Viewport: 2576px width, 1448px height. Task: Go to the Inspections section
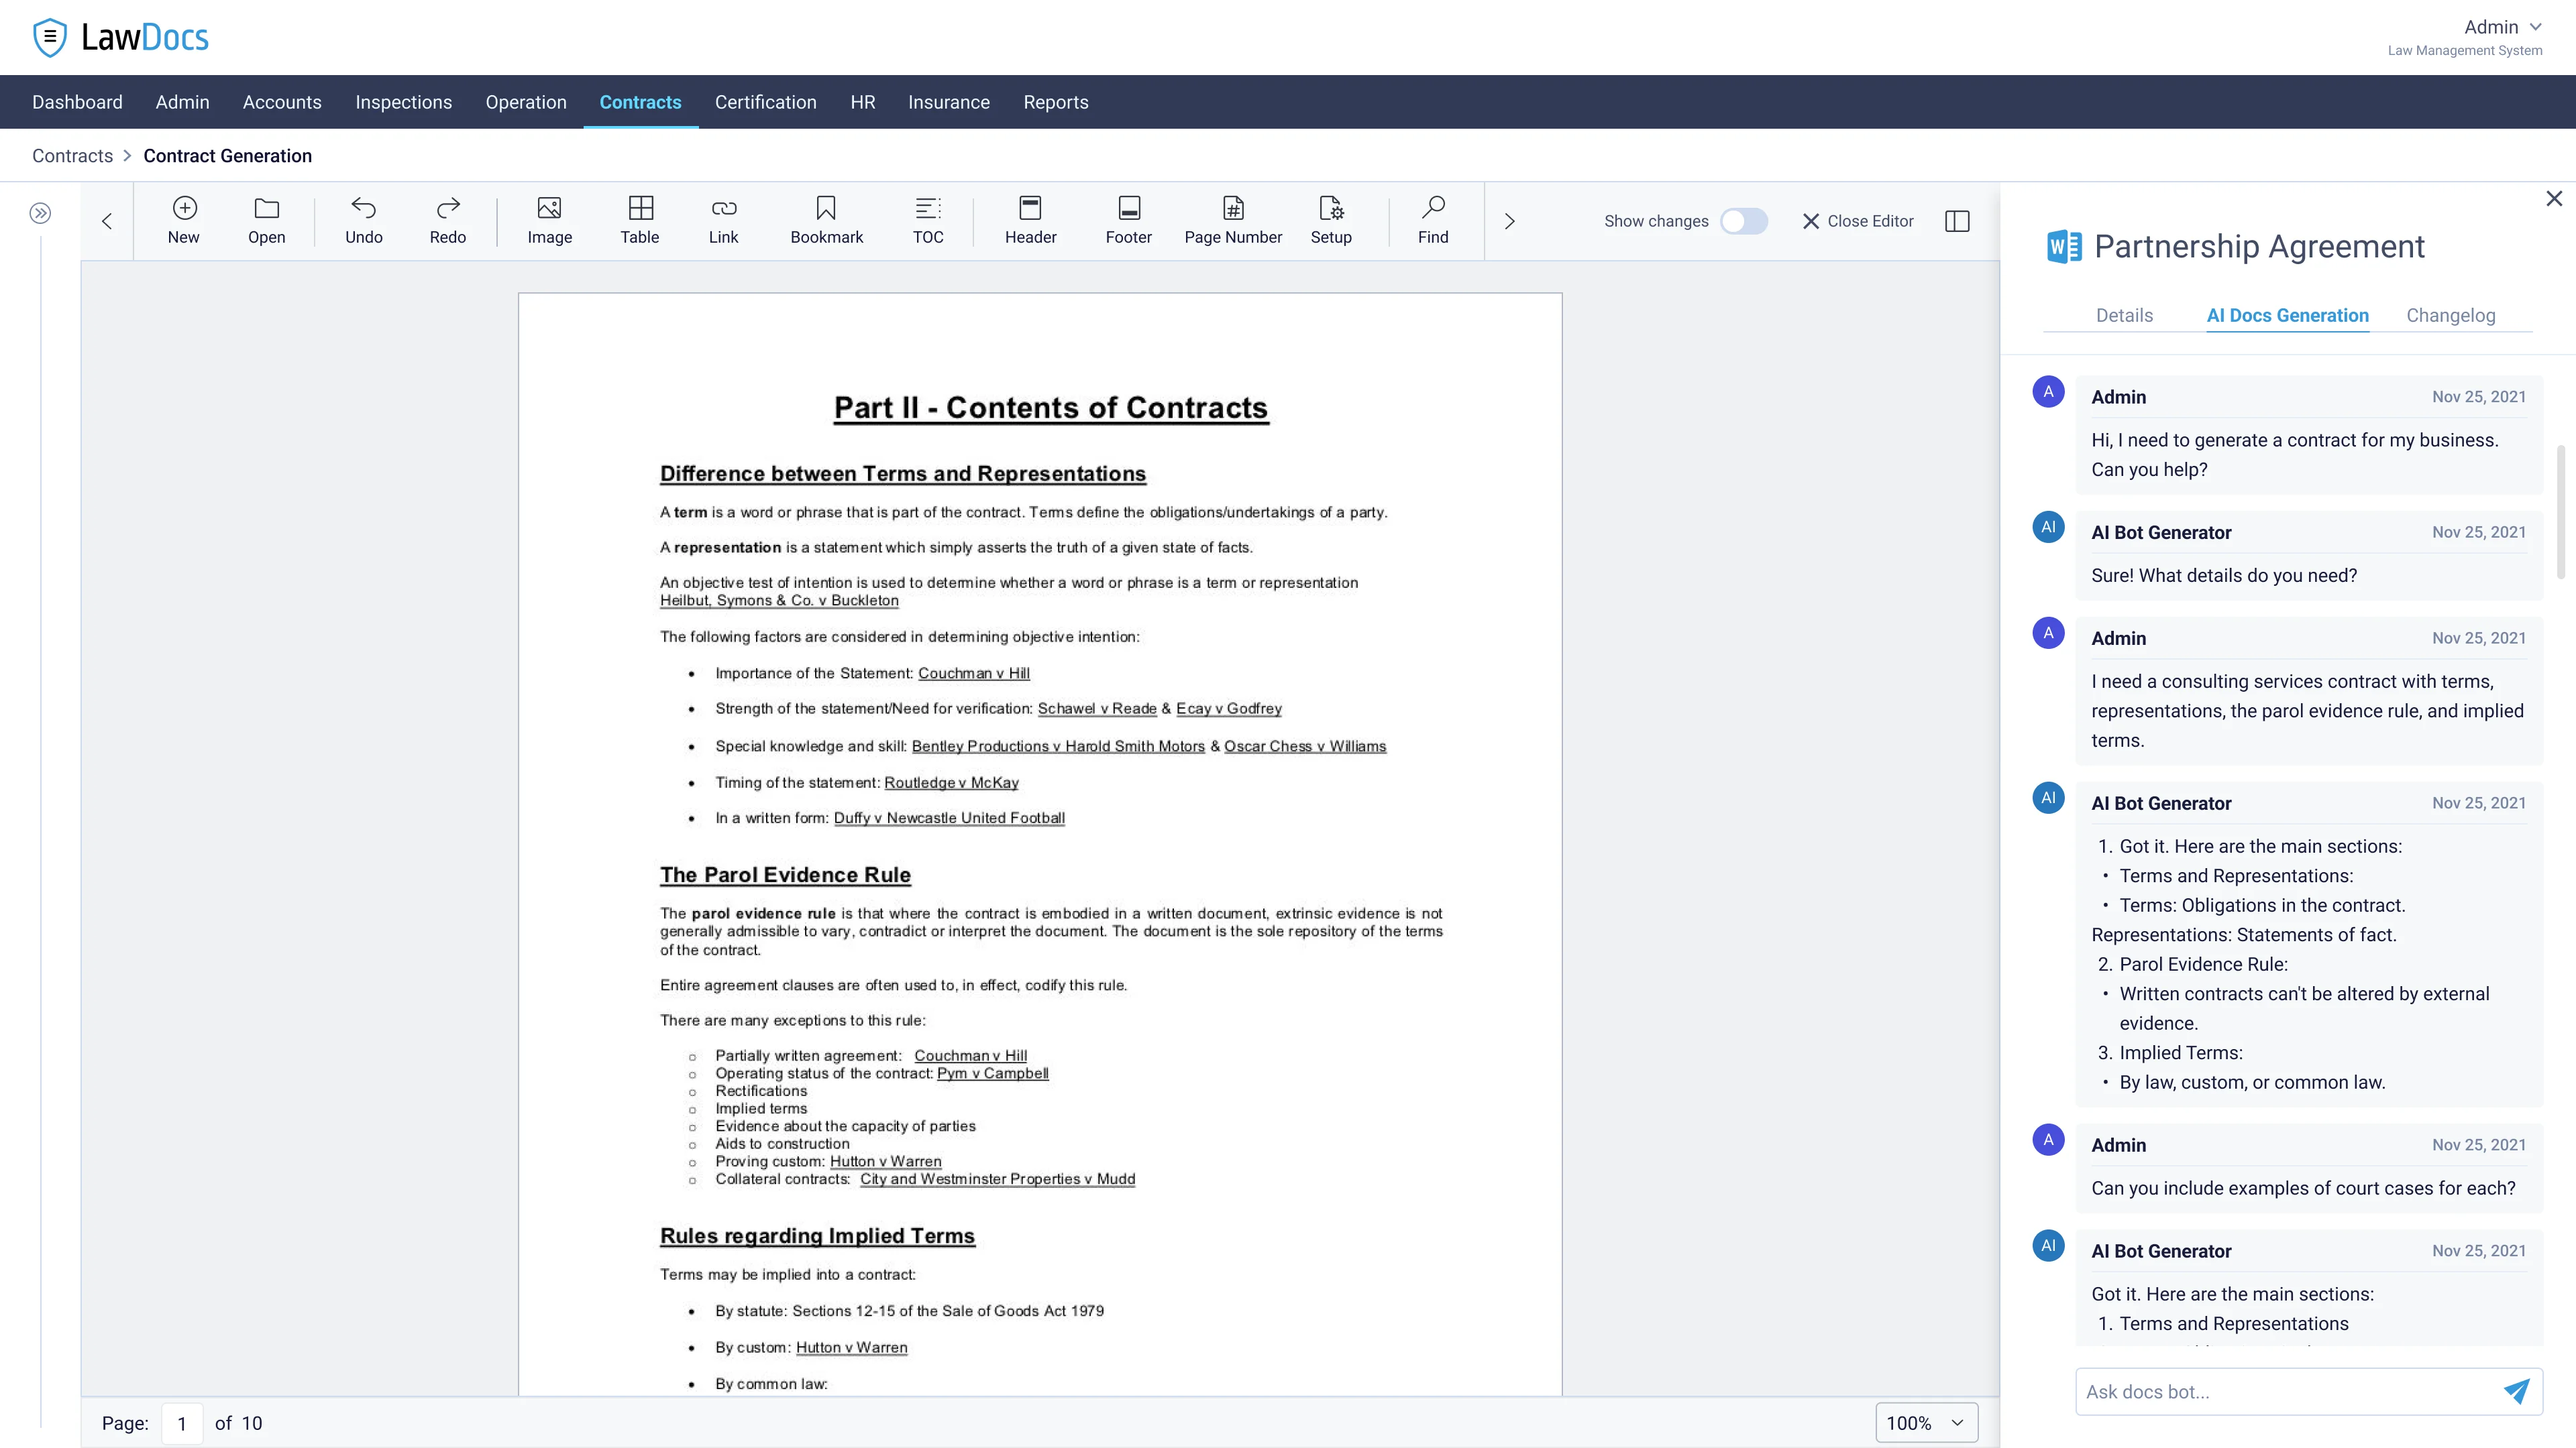[403, 102]
